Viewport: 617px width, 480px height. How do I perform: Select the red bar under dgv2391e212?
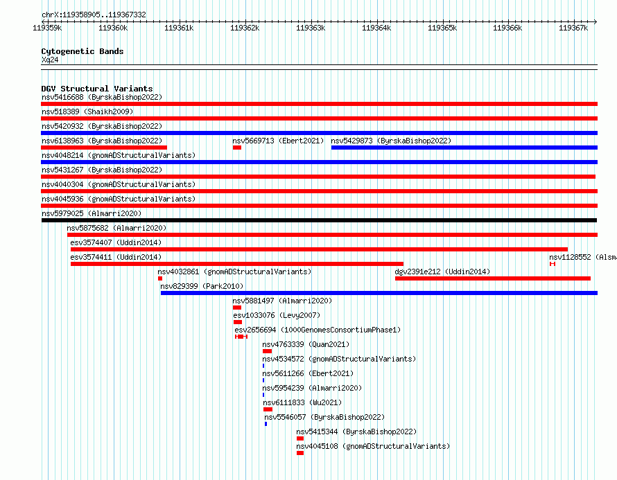[493, 278]
